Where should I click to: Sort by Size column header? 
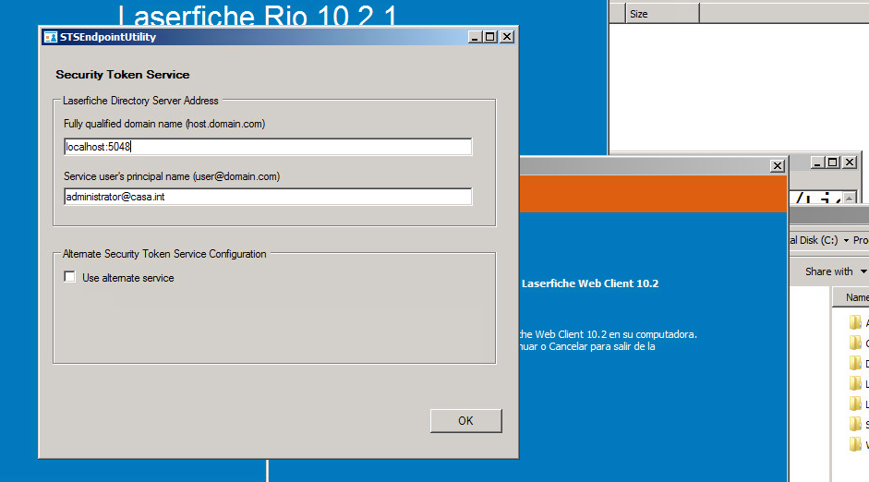(x=663, y=14)
